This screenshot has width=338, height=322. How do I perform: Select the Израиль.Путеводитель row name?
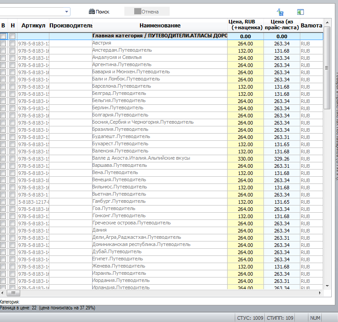(x=119, y=273)
